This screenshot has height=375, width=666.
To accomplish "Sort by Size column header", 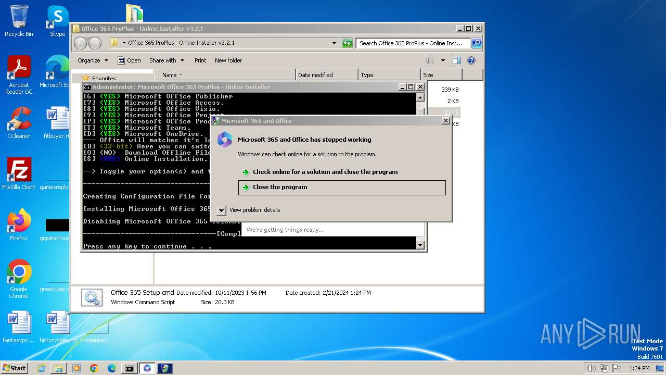I will (x=441, y=75).
